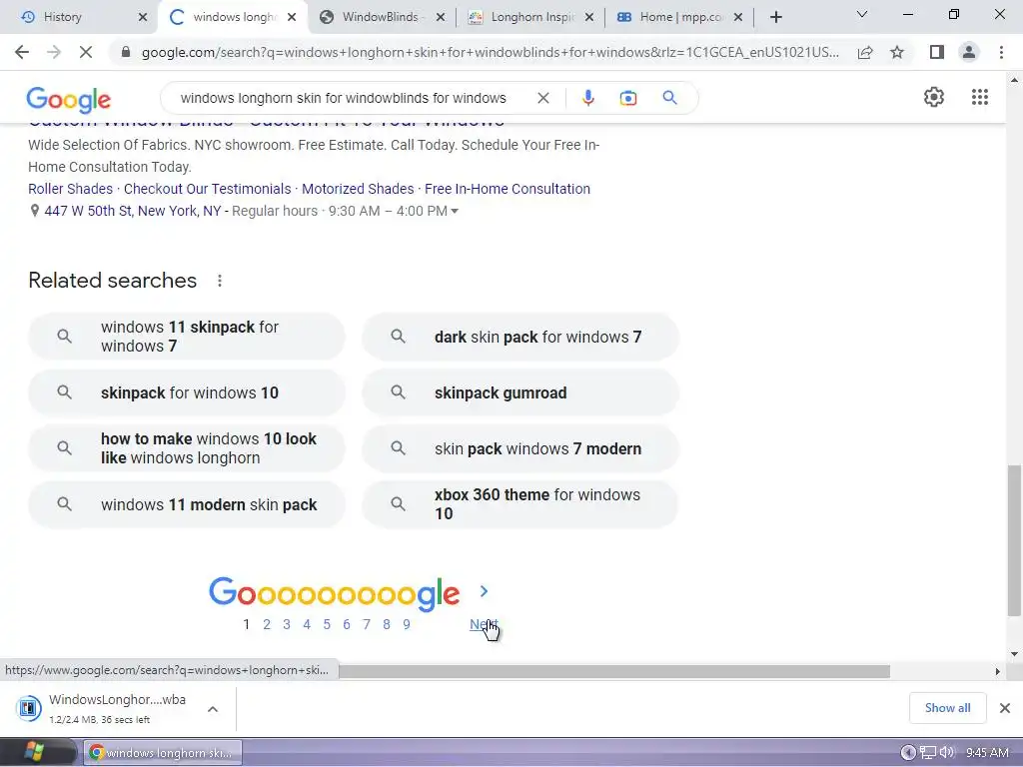
Task: Open Roller Shades ad link
Action: 71,189
